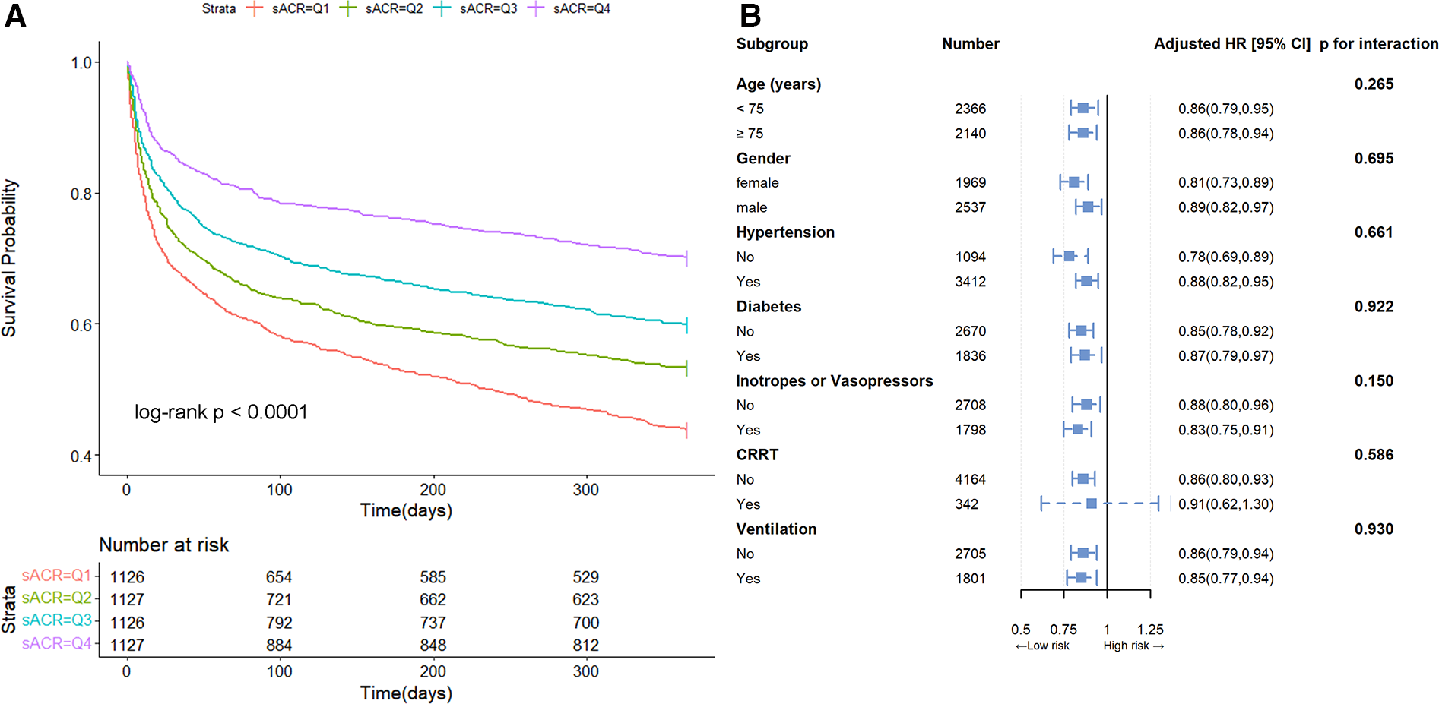Click the red sACR=Q1 legend marker
The height and width of the screenshot is (704, 1439).
click(255, 9)
